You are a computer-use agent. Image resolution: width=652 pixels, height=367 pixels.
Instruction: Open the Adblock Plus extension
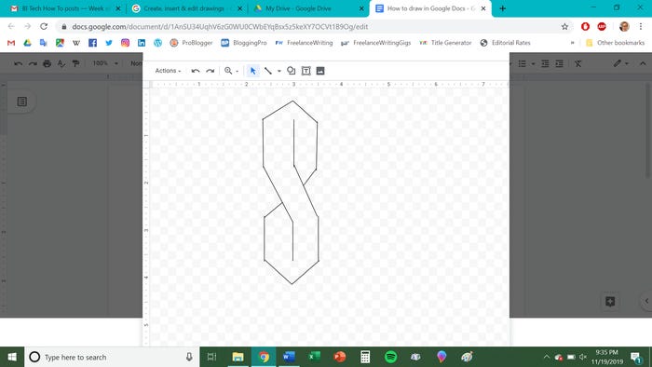coord(602,27)
